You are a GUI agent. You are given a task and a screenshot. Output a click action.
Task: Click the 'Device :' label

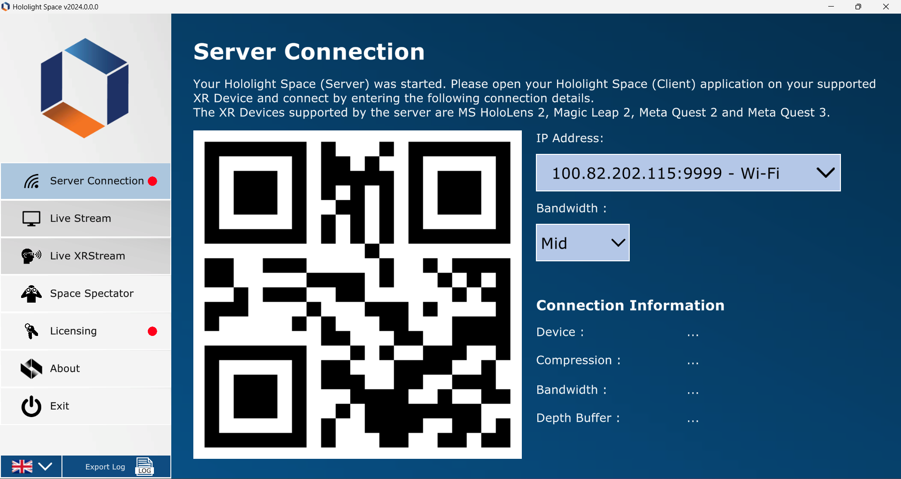click(560, 332)
